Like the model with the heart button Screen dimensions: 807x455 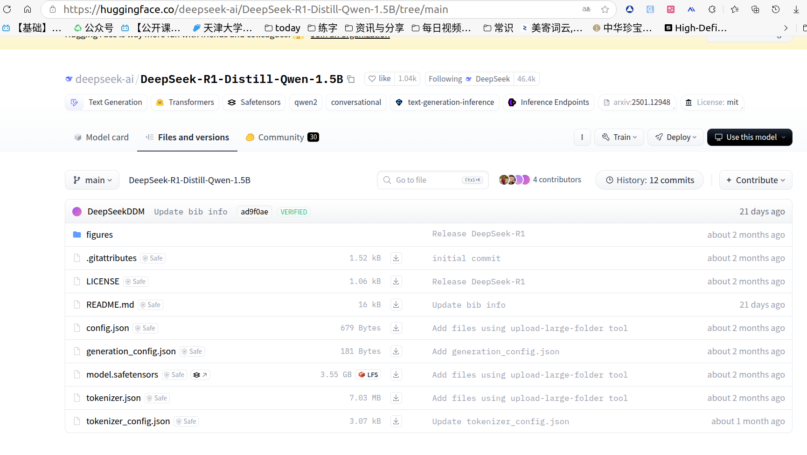pyautogui.click(x=379, y=79)
